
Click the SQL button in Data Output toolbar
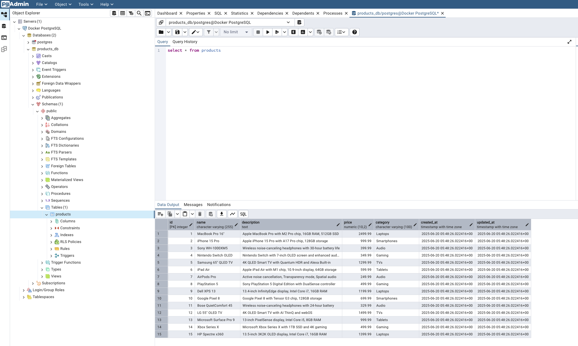[x=243, y=214]
